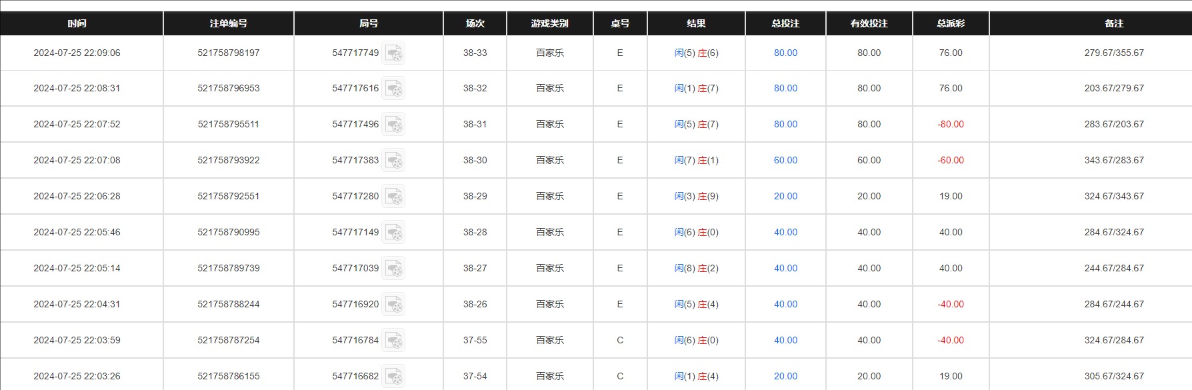
Task: Click the 时间 column header
Action: coord(77,23)
